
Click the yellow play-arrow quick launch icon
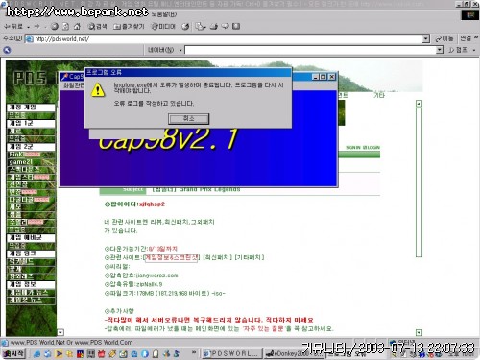59,354
